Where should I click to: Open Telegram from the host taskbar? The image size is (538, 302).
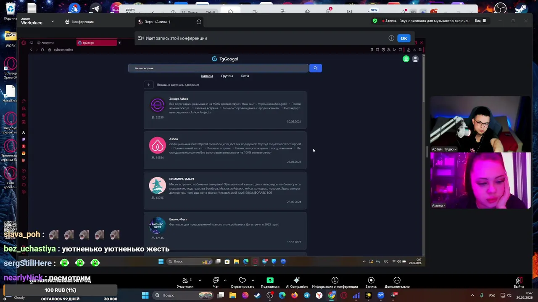(307, 295)
